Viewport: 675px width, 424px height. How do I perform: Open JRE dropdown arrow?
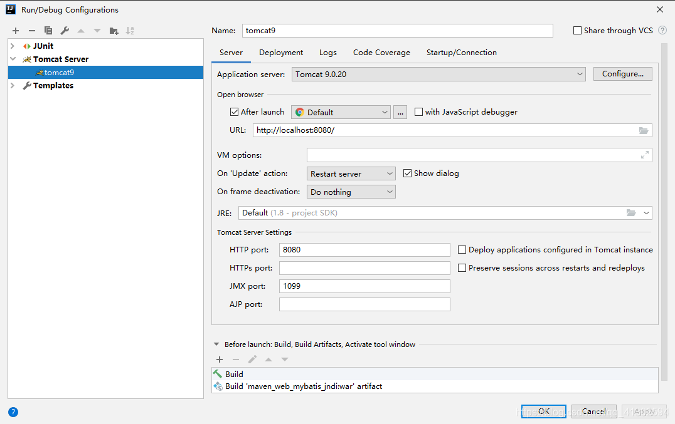(646, 213)
